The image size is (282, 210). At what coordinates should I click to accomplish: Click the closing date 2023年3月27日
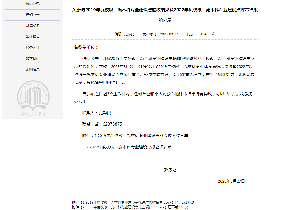coord(231,181)
